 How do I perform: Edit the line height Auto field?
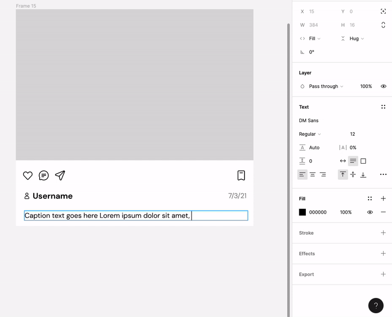coord(314,147)
